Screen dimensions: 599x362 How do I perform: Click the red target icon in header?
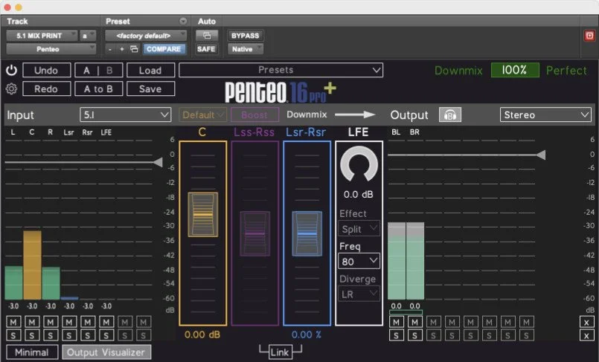[x=589, y=36]
